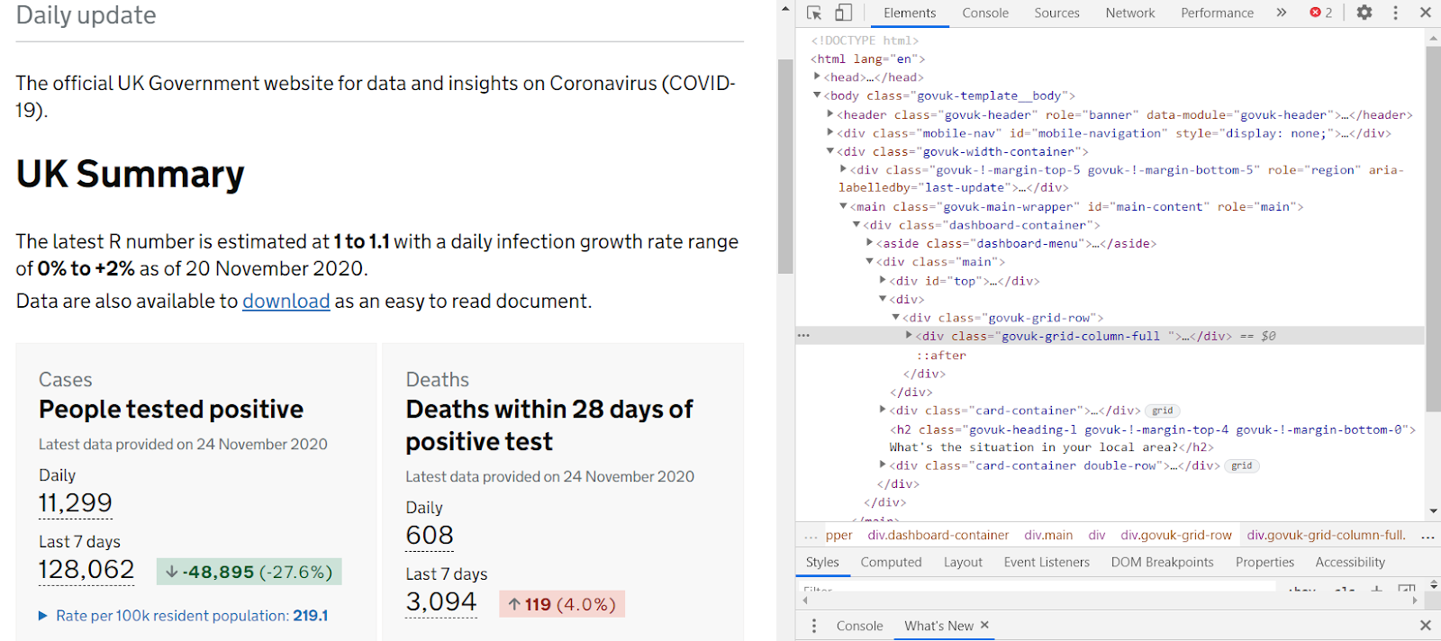Screen dimensions: 1441x641
Task: Collapse the main govuk-main-wrapper node
Action: [x=844, y=206]
